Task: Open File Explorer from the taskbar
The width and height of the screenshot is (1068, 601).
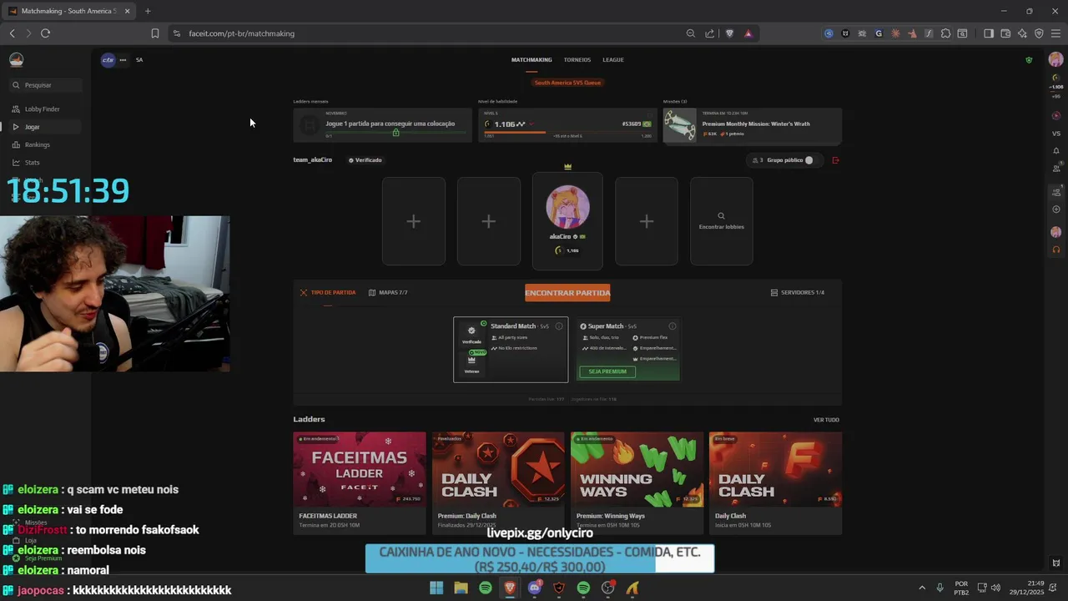Action: click(x=461, y=588)
